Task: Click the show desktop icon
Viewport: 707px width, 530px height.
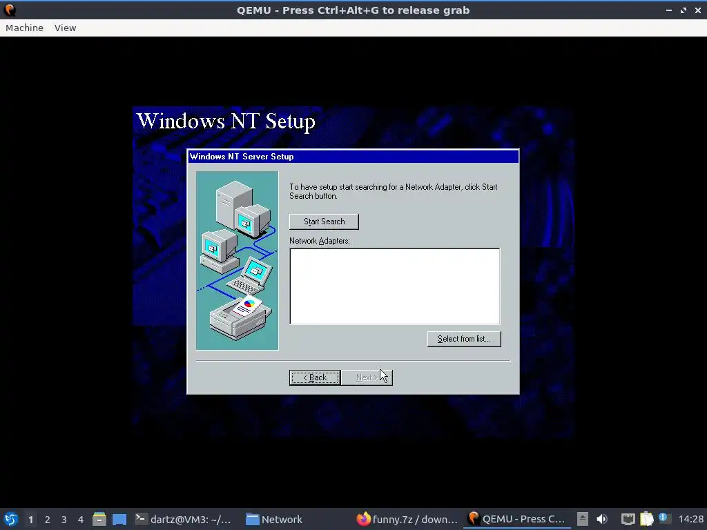Action: 119,519
